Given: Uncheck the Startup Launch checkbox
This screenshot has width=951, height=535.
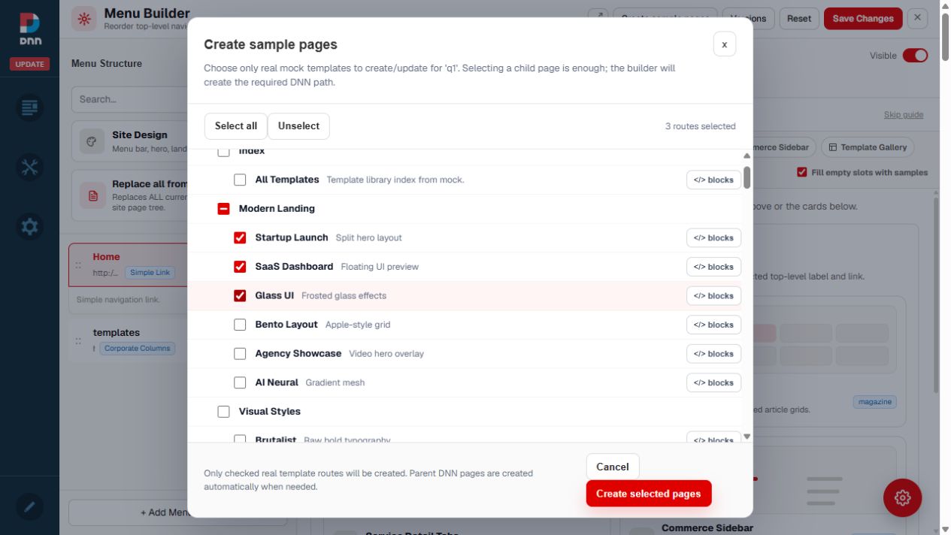Looking at the screenshot, I should [240, 237].
